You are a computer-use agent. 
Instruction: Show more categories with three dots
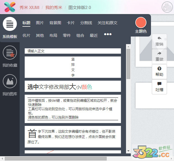108,34
